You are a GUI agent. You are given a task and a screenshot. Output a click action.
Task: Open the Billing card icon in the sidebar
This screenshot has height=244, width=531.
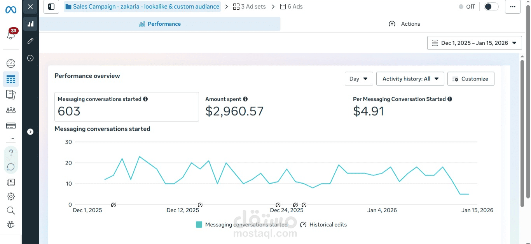point(11,126)
